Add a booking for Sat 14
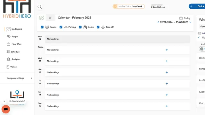 167,95
